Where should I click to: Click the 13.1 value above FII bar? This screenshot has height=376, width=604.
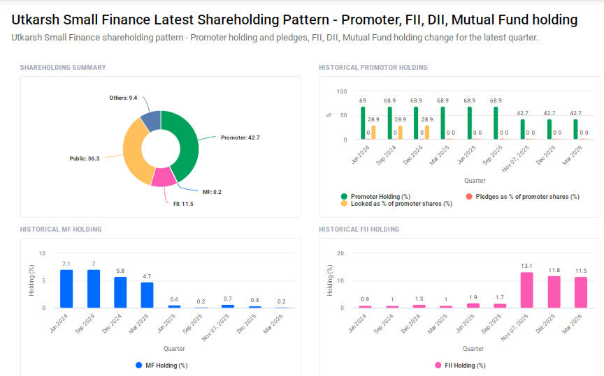click(x=526, y=266)
